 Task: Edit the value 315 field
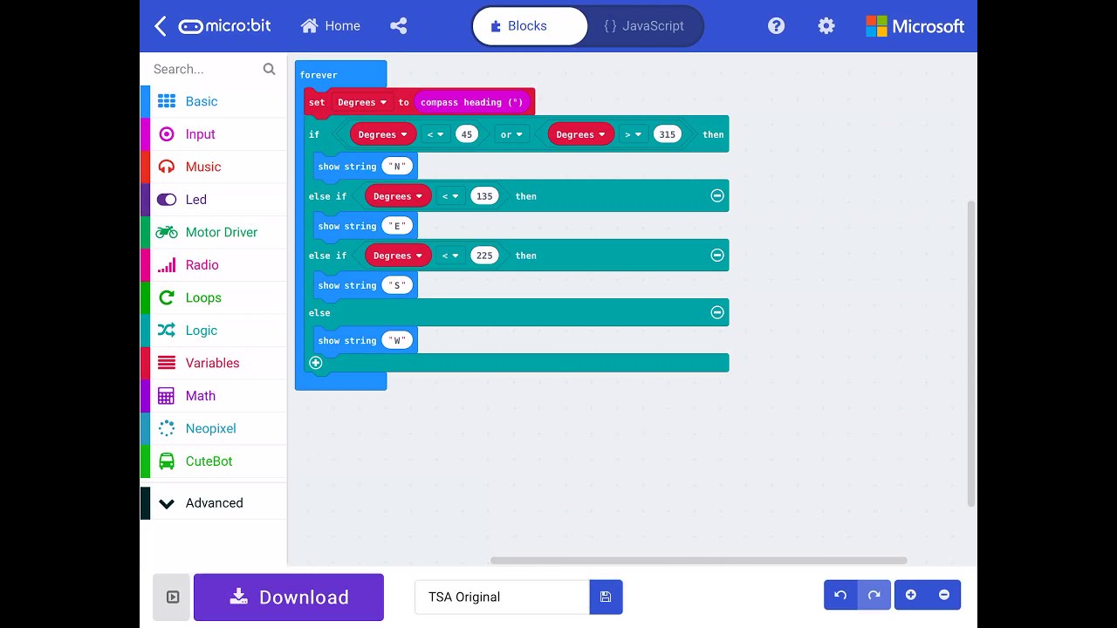click(667, 134)
